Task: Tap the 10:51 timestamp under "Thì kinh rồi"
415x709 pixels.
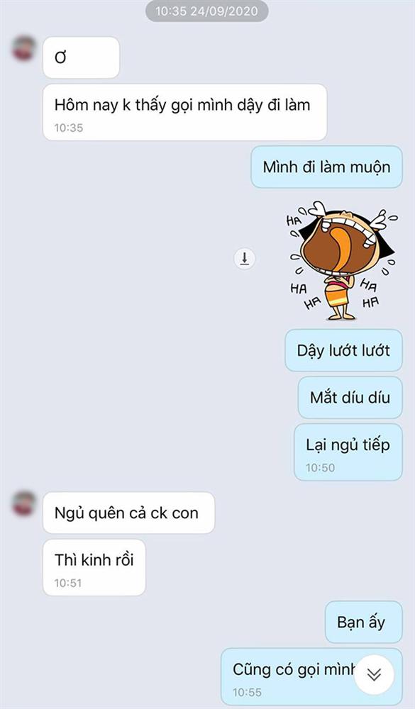Action: [69, 583]
